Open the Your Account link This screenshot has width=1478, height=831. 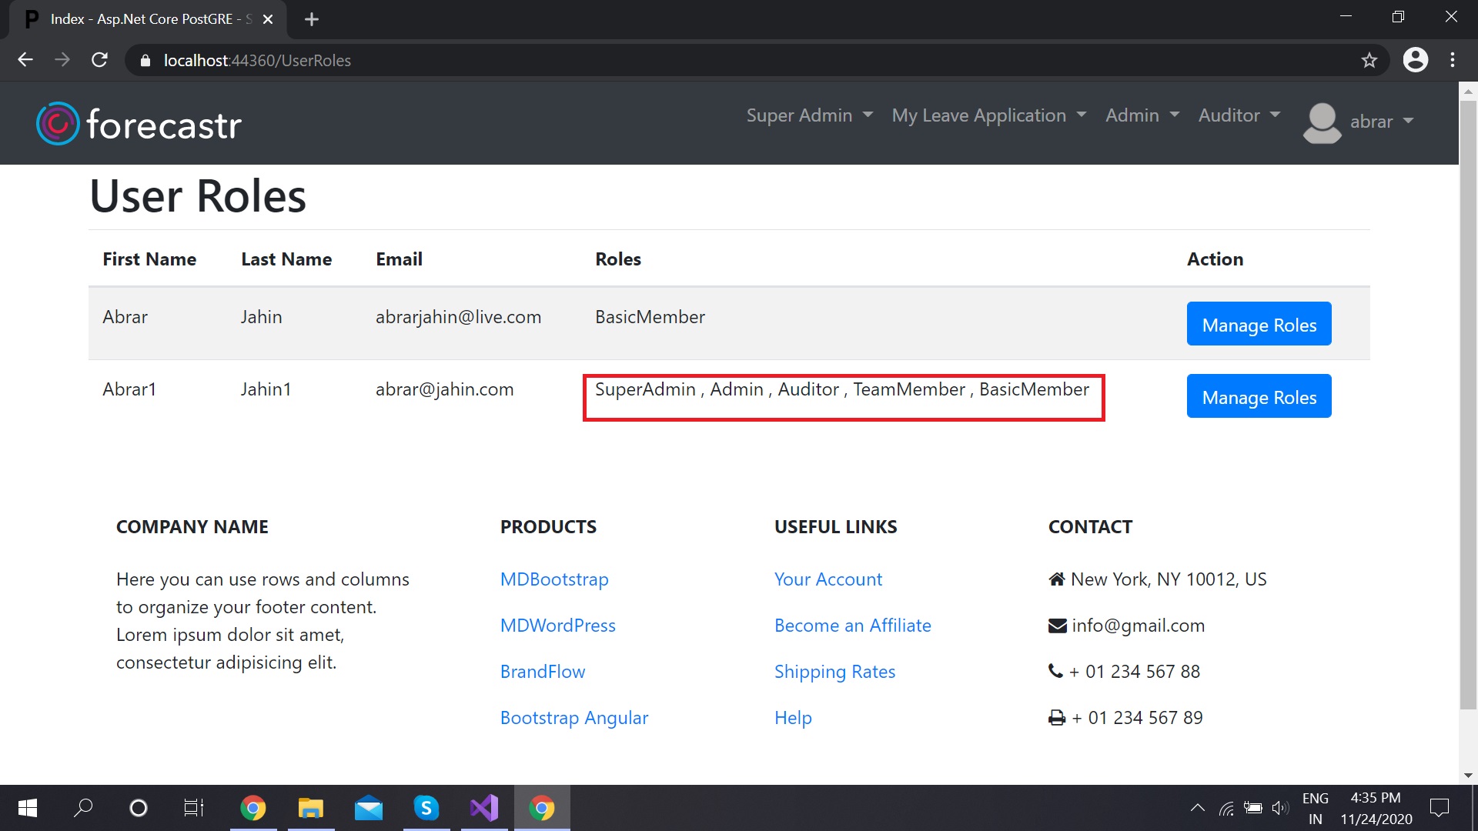coord(828,579)
